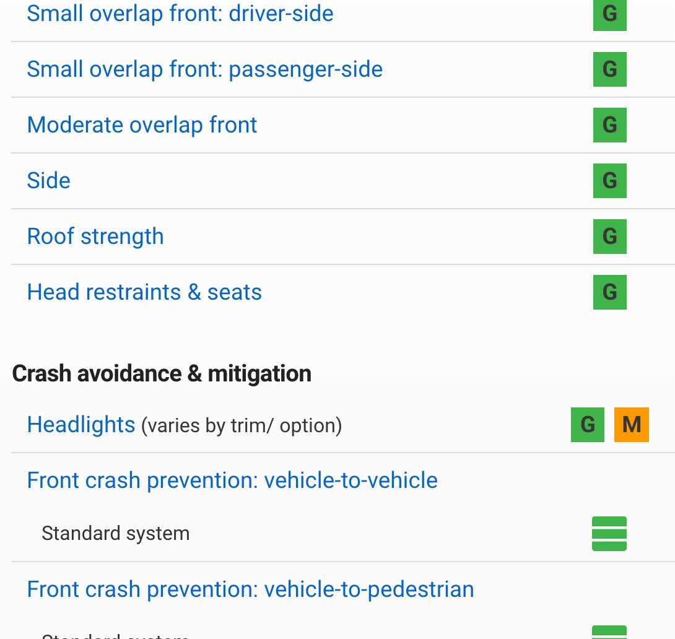Click the vehicle-to-vehicle Standard system superior rating icon
The width and height of the screenshot is (675, 639).
(609, 534)
